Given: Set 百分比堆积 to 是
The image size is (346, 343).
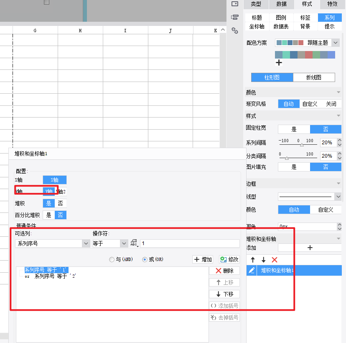Looking at the screenshot, I should 49,215.
